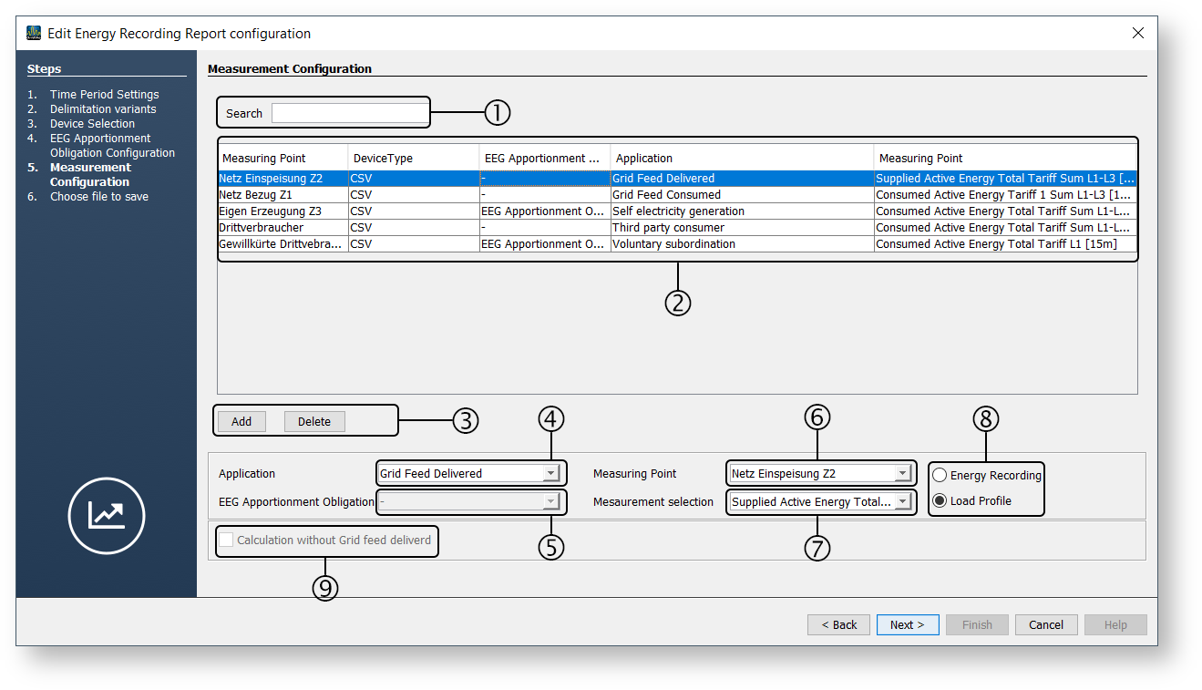Open the Measurement selection dropdown
This screenshot has width=1202, height=690.
(x=901, y=501)
